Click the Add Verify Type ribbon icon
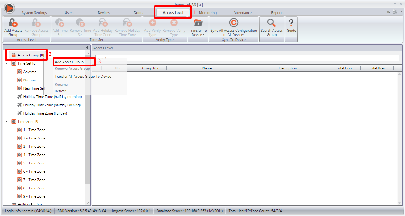Image resolution: width=405 pixels, height=216 pixels. [x=152, y=23]
